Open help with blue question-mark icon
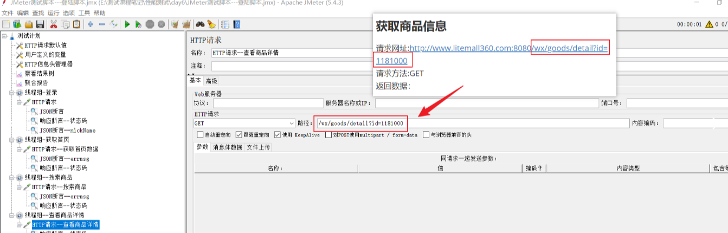 tap(236, 24)
